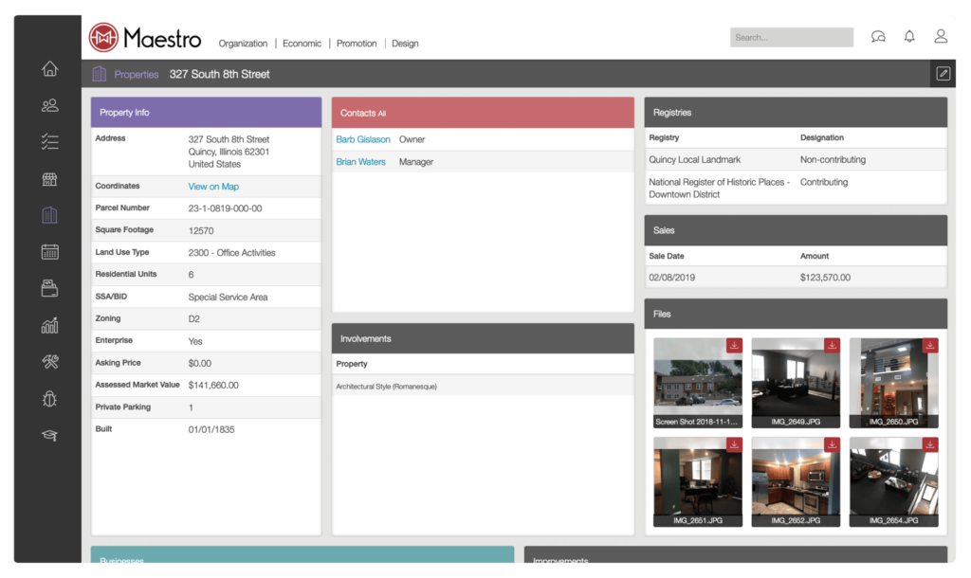Switch to the Design menu
The image size is (971, 578).
tap(405, 43)
